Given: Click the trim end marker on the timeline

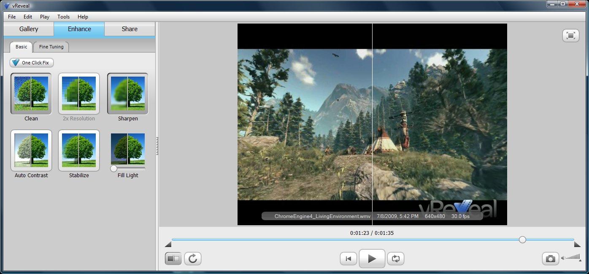Looking at the screenshot, I should coord(578,244).
